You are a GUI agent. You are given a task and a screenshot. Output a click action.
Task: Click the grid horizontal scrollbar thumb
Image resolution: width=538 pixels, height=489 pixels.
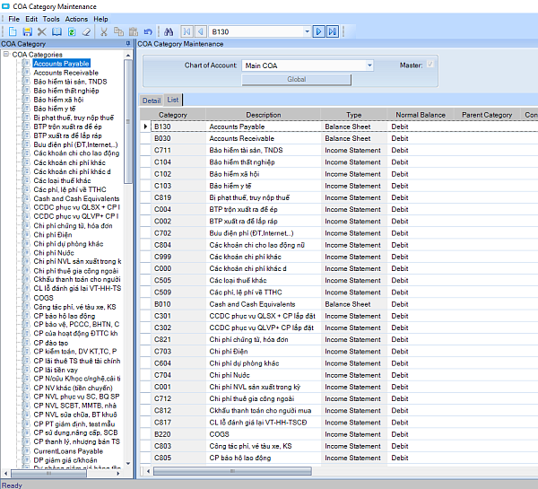[232, 471]
